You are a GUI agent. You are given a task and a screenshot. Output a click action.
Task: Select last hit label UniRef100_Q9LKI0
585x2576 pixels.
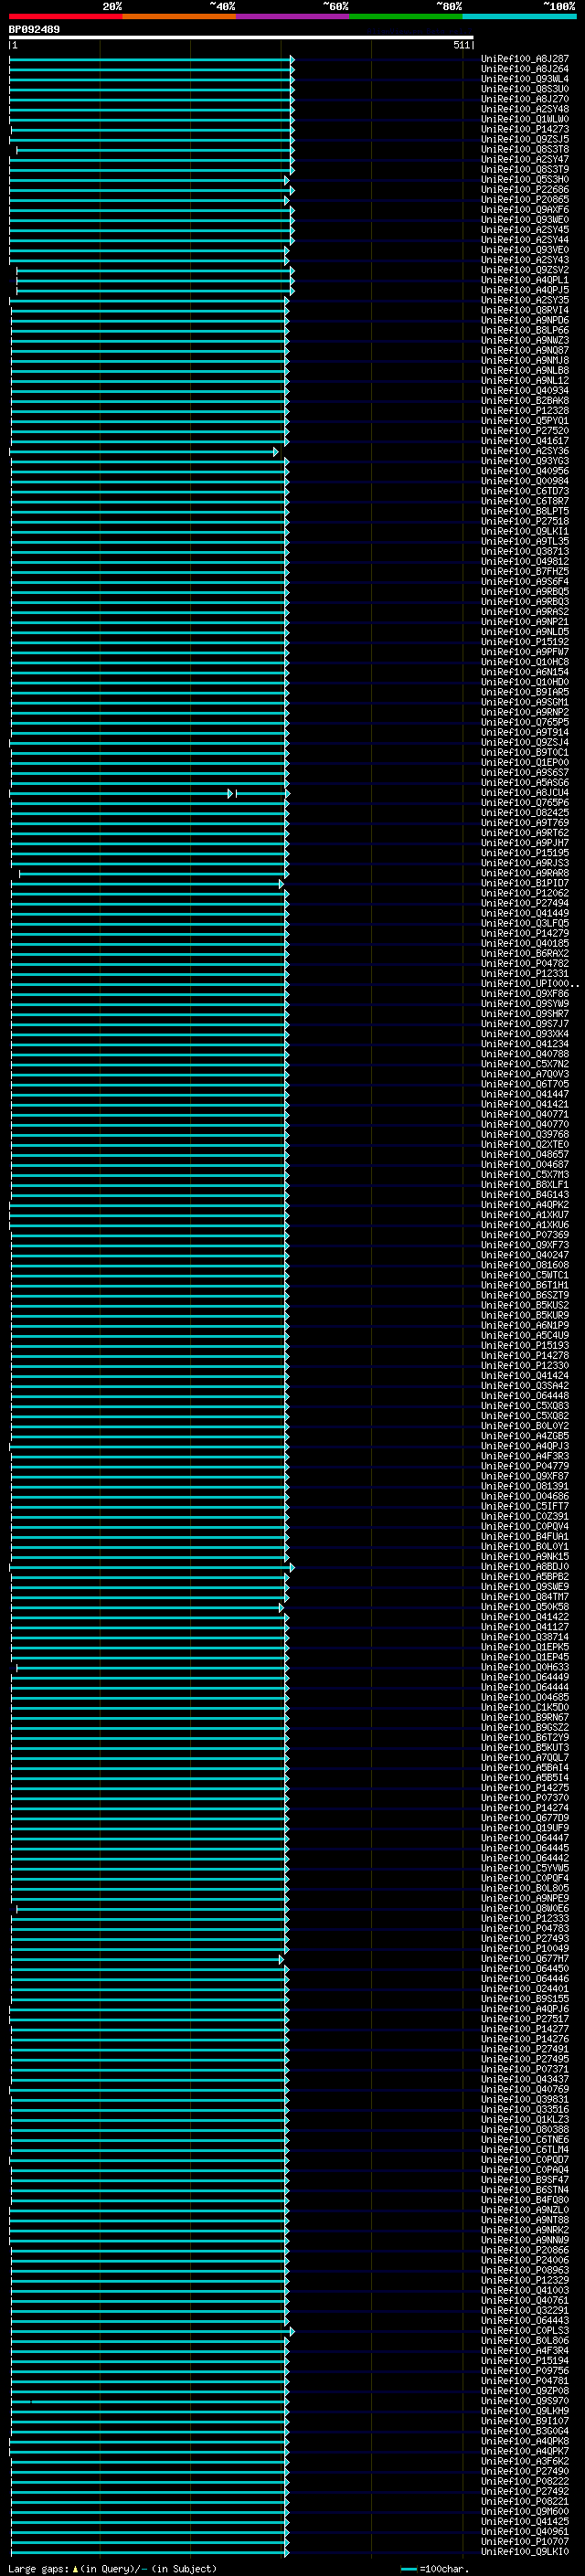[524, 2550]
